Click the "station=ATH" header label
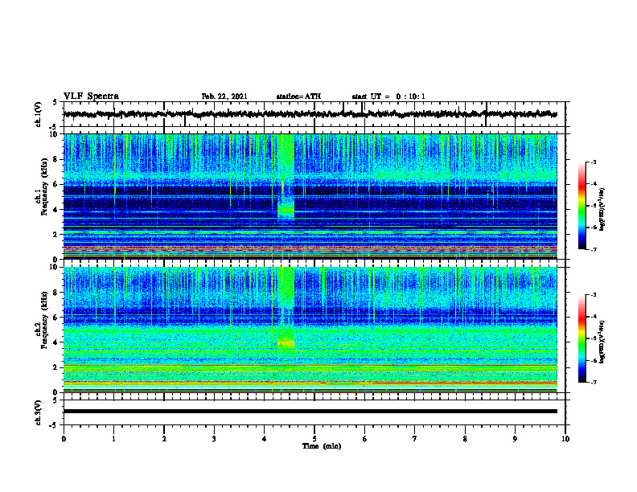 click(x=298, y=96)
